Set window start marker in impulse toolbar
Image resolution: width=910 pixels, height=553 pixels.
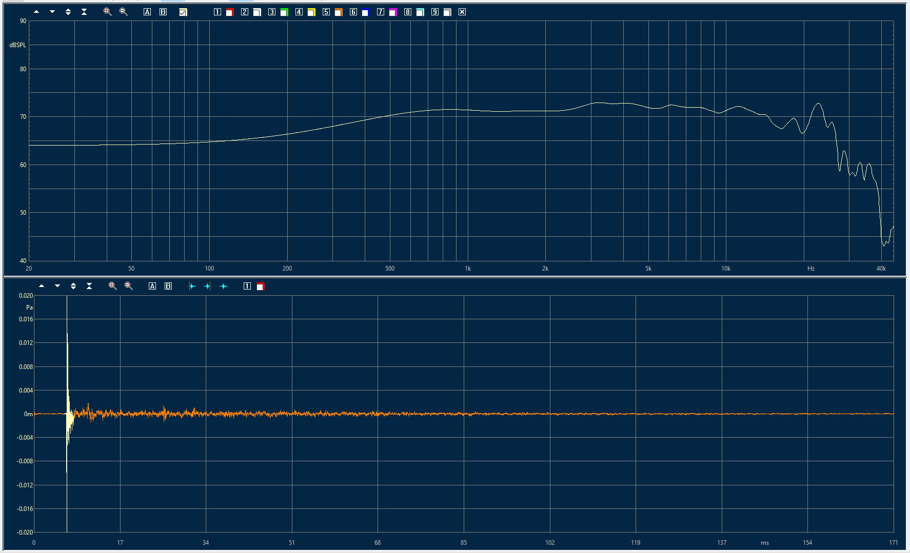click(192, 286)
